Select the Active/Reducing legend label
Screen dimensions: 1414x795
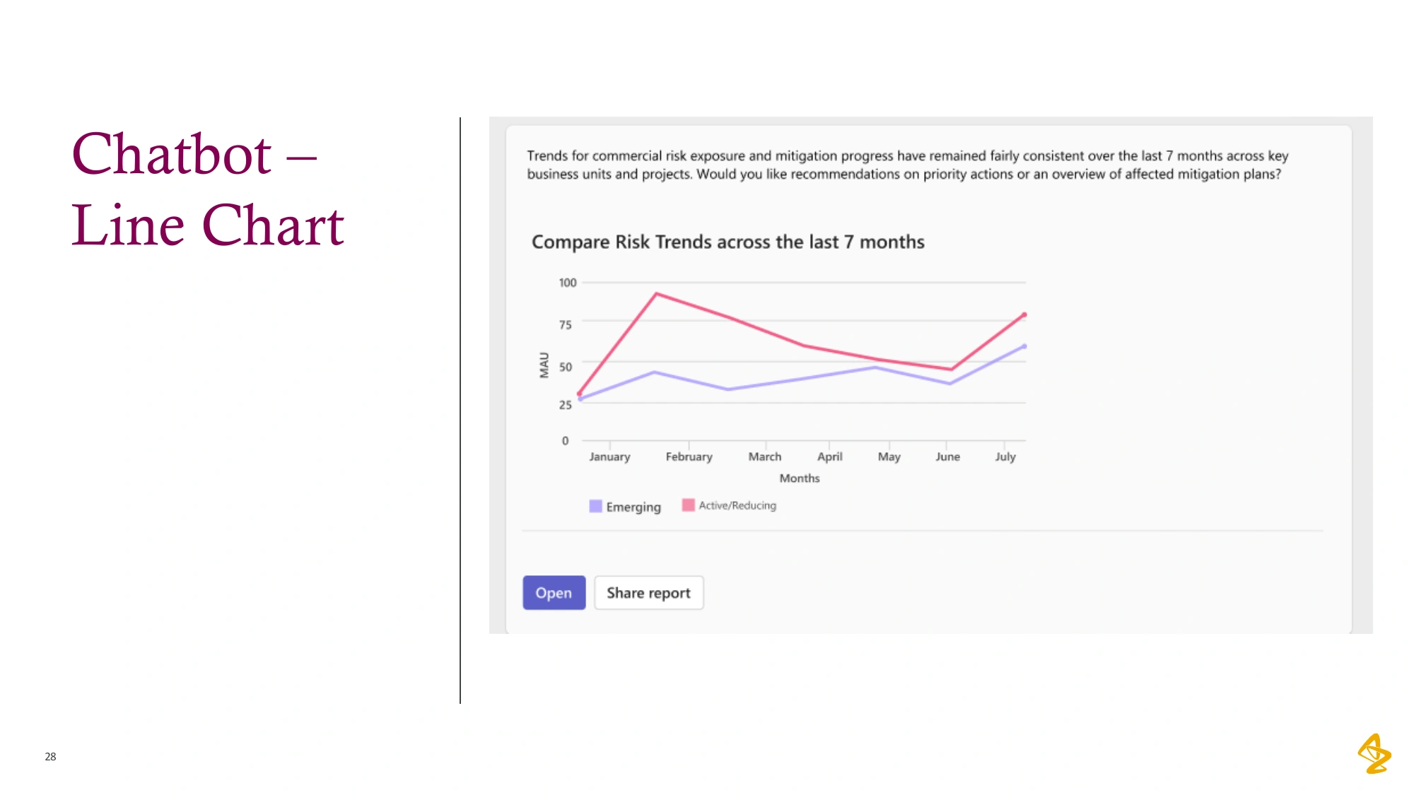point(737,505)
